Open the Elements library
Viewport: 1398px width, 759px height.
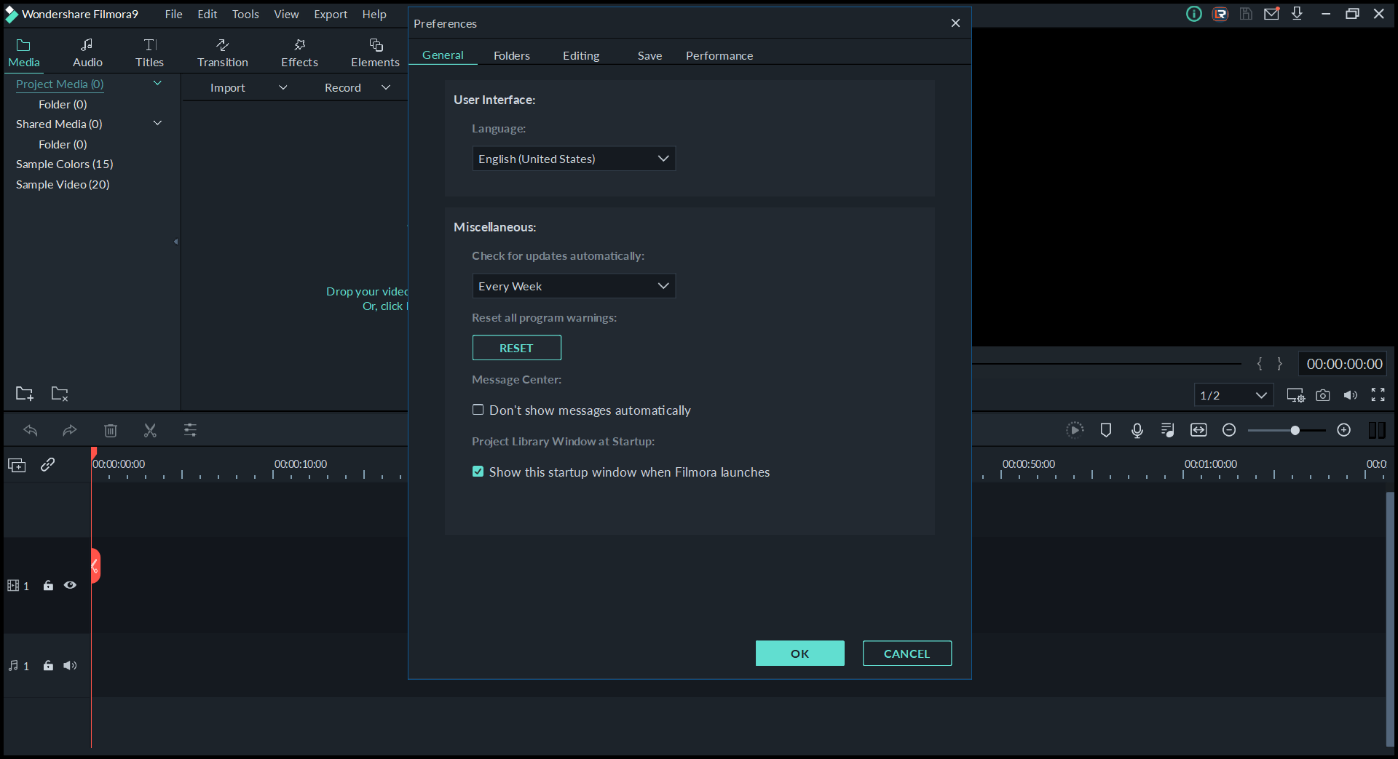375,53
